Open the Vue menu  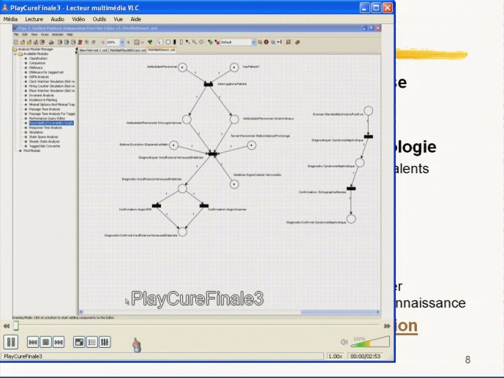pos(119,19)
